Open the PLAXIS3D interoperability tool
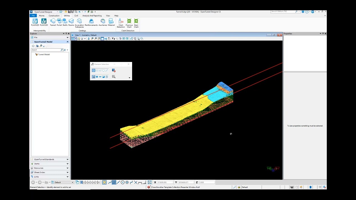The height and width of the screenshot is (200, 356). 44,23
